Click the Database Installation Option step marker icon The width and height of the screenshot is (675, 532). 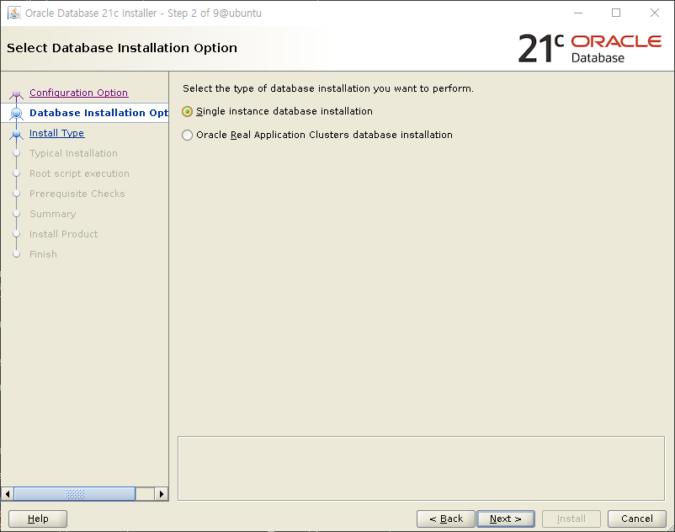[16, 113]
